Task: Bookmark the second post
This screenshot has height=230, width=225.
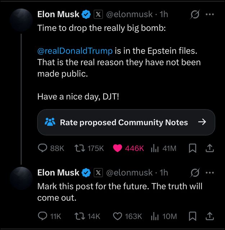Action: 192,216
